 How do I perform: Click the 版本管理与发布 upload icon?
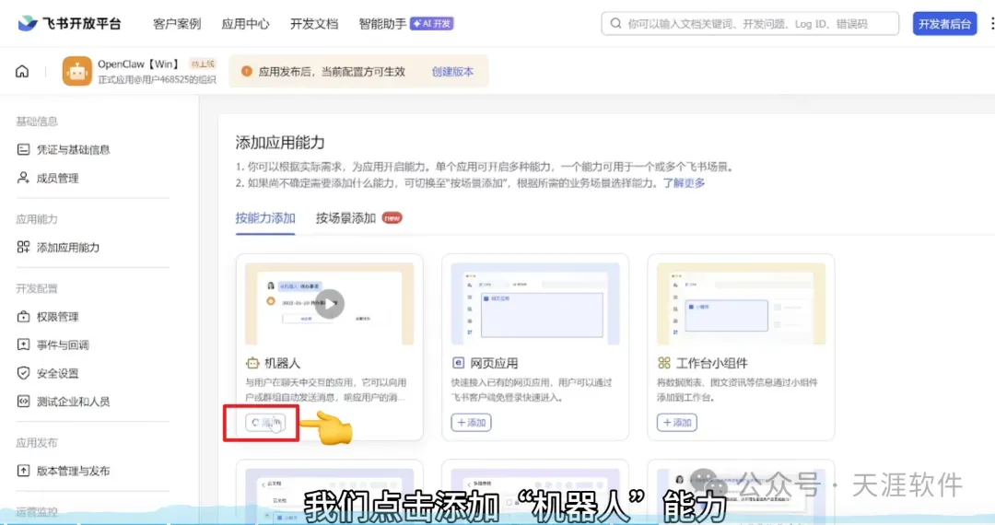point(23,471)
